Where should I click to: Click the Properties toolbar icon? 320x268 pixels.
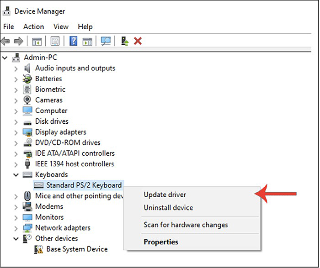(x=55, y=41)
